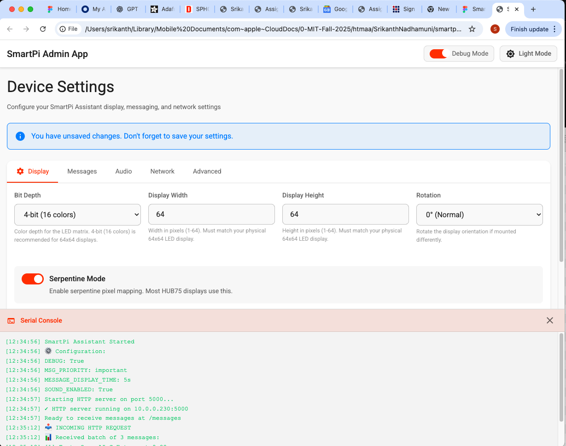
Task: Click the Google Sheets tab favicon
Action: [327, 9]
